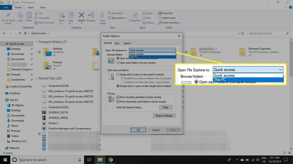This screenshot has width=293, height=164.
Task: Open Chrome from the taskbar
Action: (110, 160)
